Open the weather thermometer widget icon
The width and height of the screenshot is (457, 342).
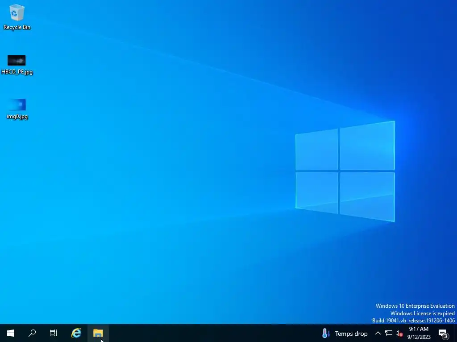(x=326, y=333)
